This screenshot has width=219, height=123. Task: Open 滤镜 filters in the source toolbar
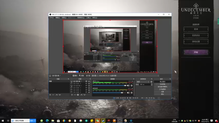pyautogui.click(x=81, y=76)
